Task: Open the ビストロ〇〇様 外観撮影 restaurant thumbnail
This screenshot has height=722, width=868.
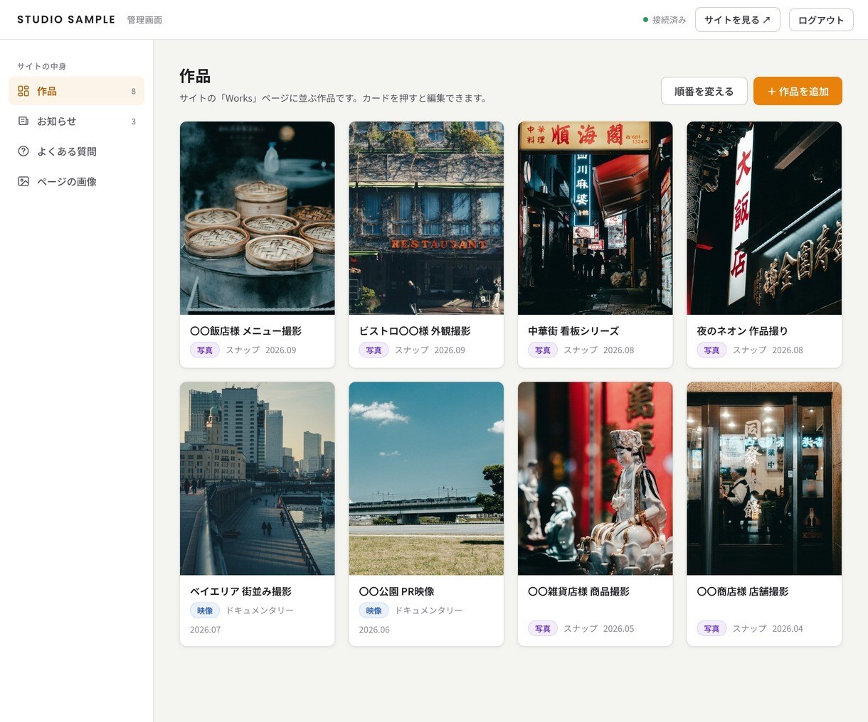Action: point(426,218)
